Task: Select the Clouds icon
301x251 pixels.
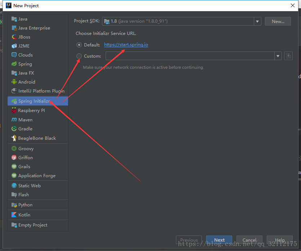Action: coord(14,55)
